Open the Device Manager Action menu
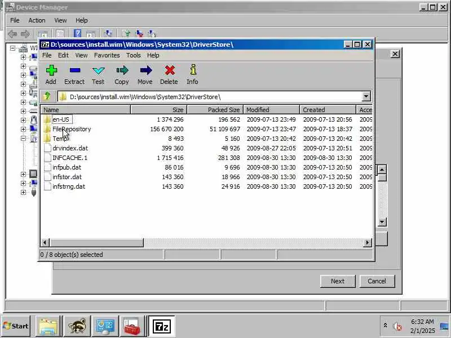This screenshot has height=338, width=451. tap(37, 20)
